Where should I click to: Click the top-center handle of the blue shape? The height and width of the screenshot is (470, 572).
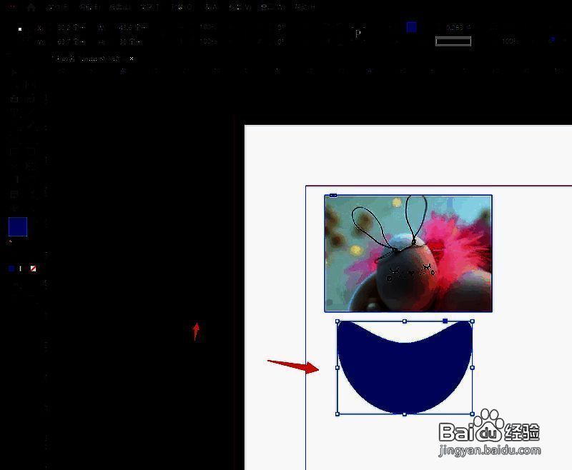(405, 321)
